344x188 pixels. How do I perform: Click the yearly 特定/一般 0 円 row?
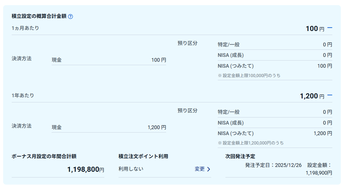[275, 112]
